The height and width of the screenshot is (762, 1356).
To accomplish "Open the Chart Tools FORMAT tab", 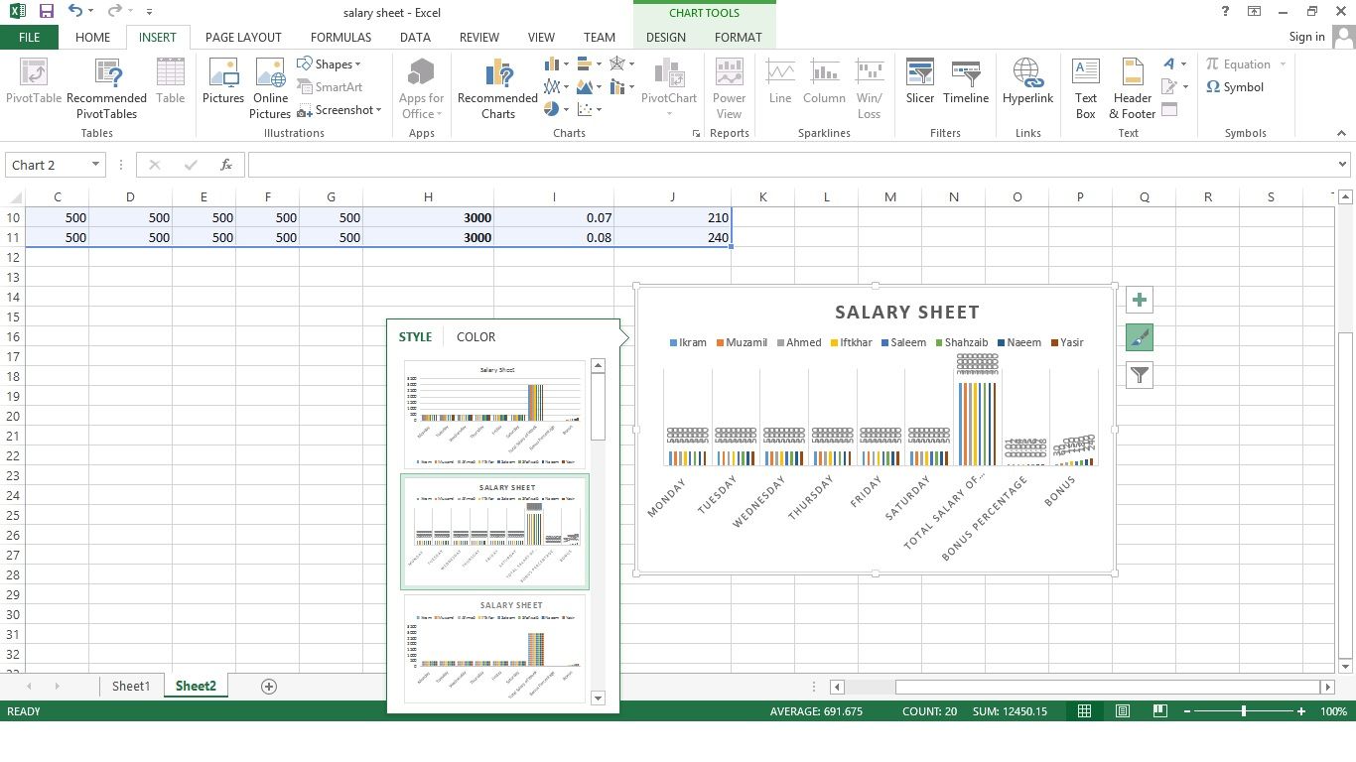I will pos(738,37).
